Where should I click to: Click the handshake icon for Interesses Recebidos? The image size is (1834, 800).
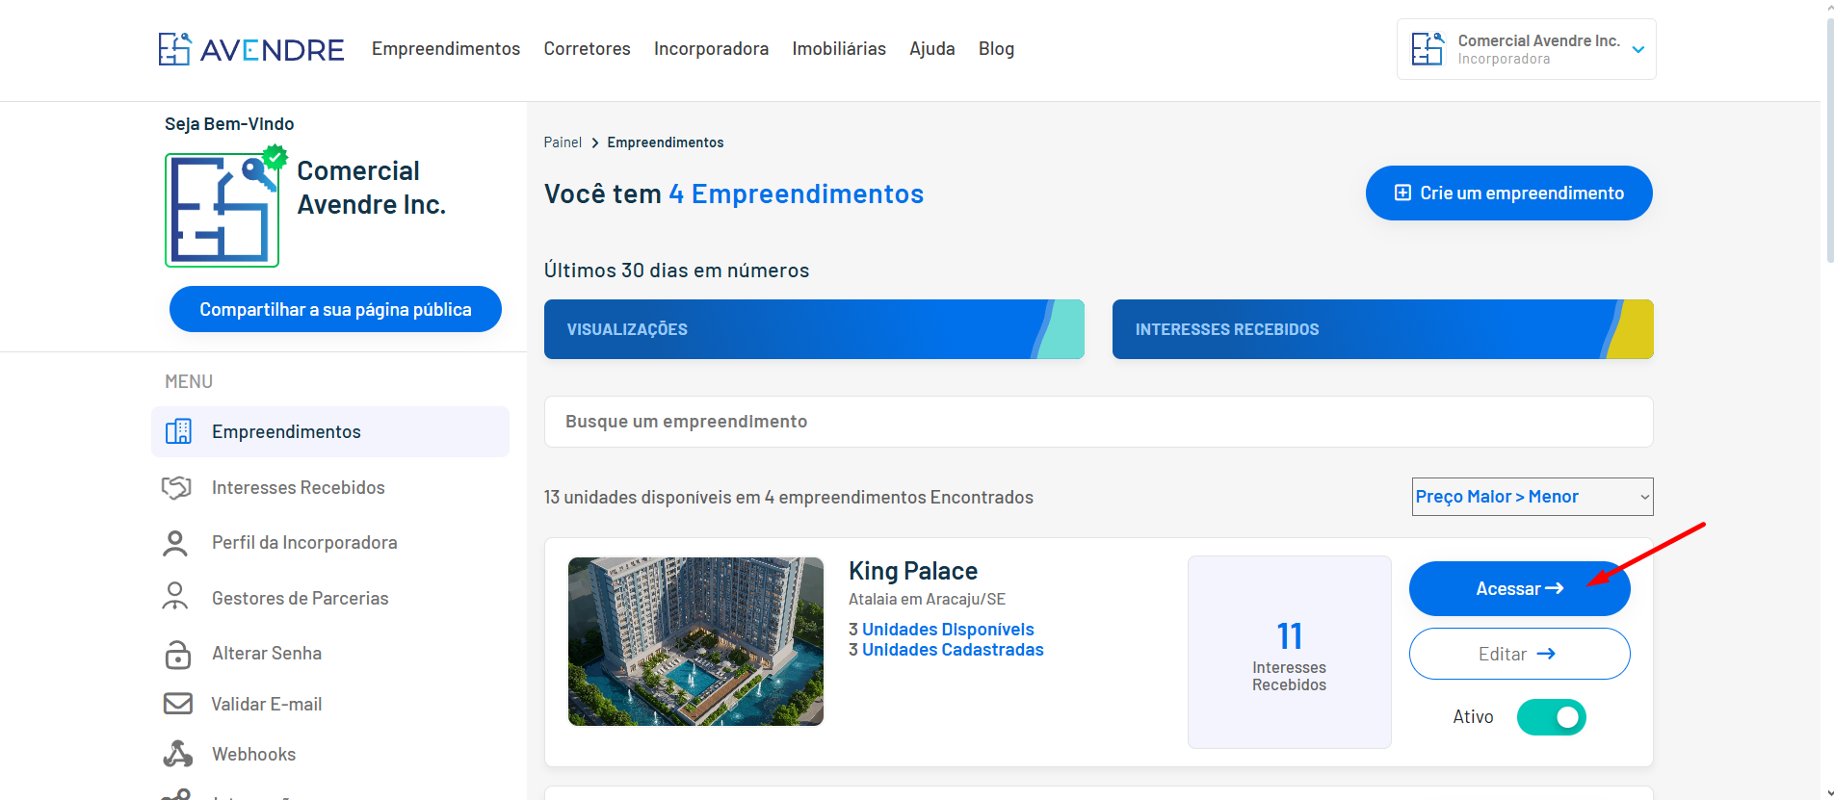pyautogui.click(x=176, y=487)
